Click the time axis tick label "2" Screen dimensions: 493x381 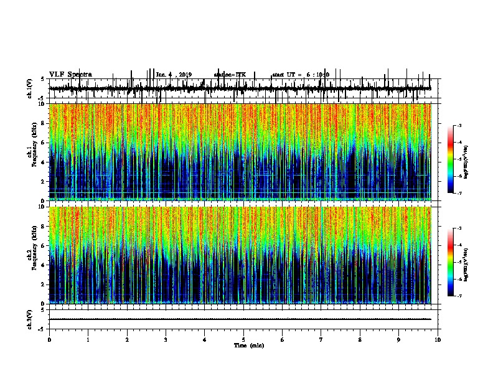(x=127, y=340)
